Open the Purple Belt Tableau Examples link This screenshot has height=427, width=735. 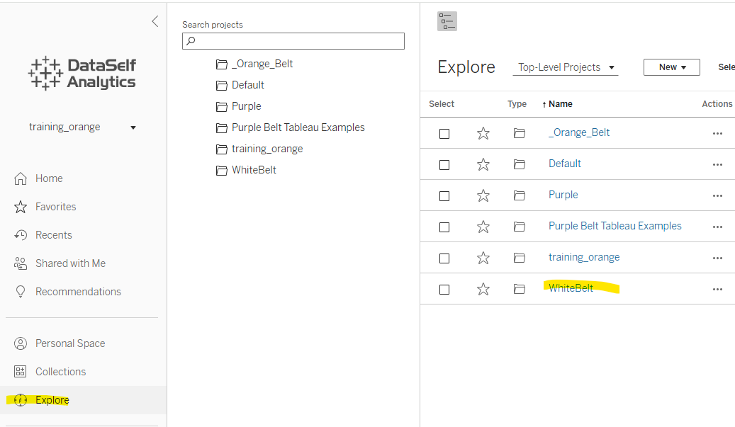[x=615, y=226]
